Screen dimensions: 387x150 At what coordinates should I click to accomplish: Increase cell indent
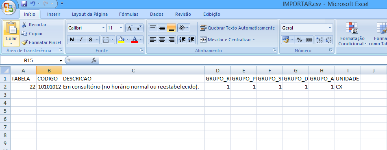point(191,39)
